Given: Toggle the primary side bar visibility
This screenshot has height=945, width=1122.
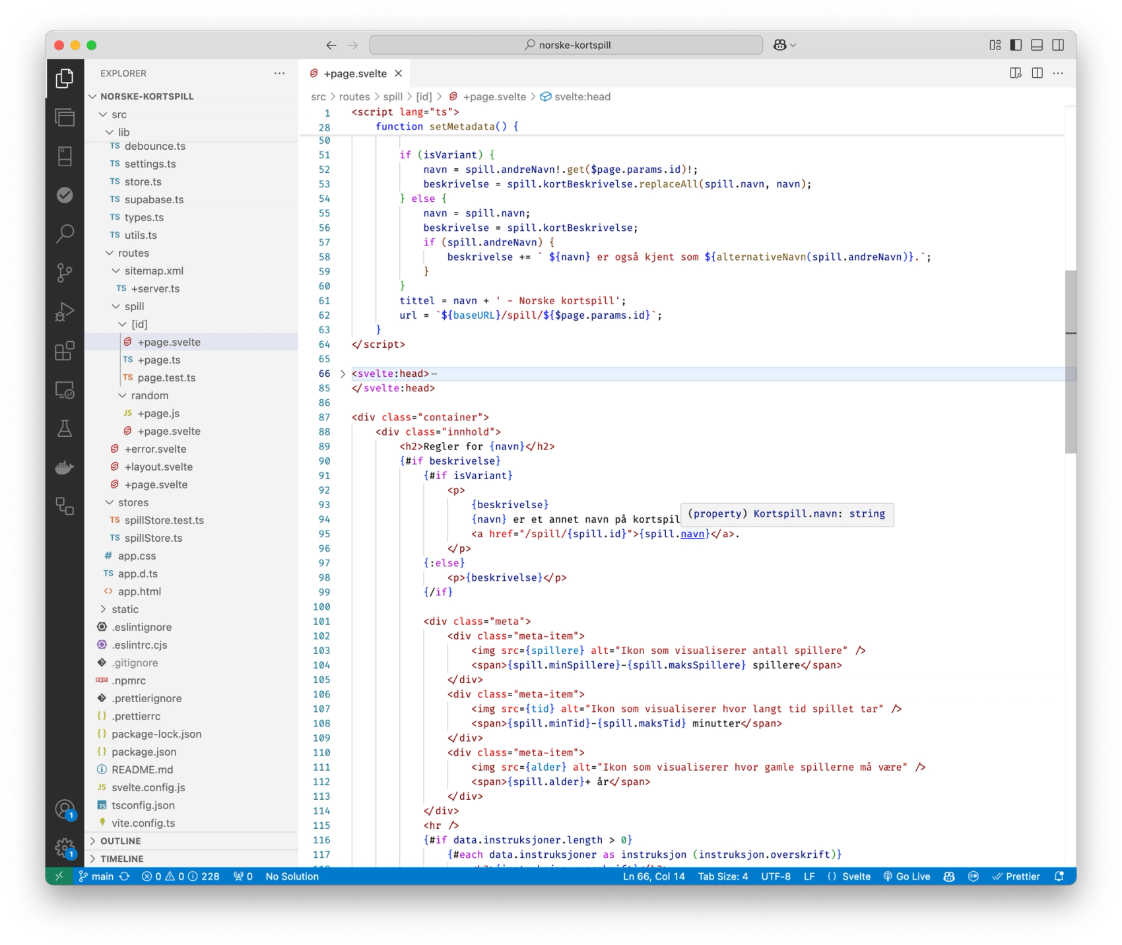Looking at the screenshot, I should pyautogui.click(x=1016, y=45).
